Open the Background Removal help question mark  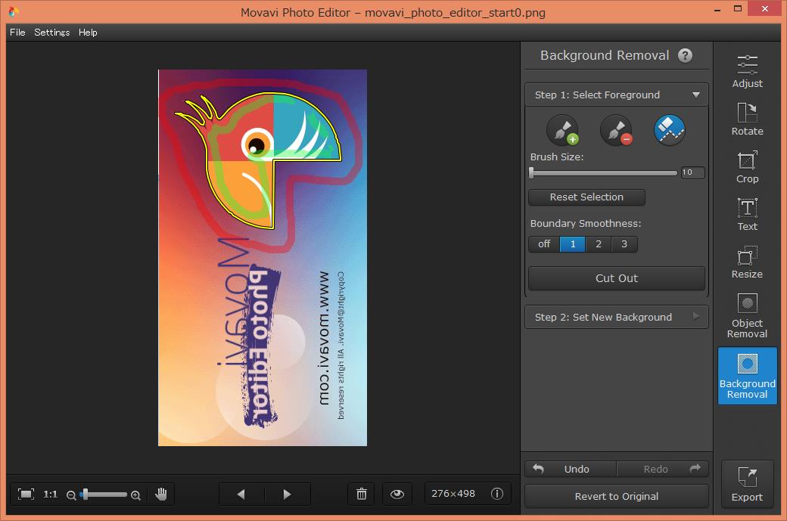tap(685, 55)
